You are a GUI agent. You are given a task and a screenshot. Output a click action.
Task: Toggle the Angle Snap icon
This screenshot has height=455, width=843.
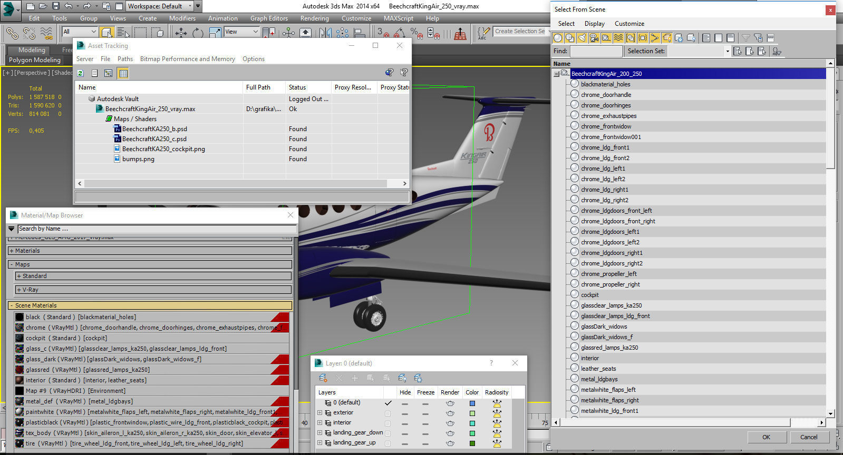click(x=400, y=33)
